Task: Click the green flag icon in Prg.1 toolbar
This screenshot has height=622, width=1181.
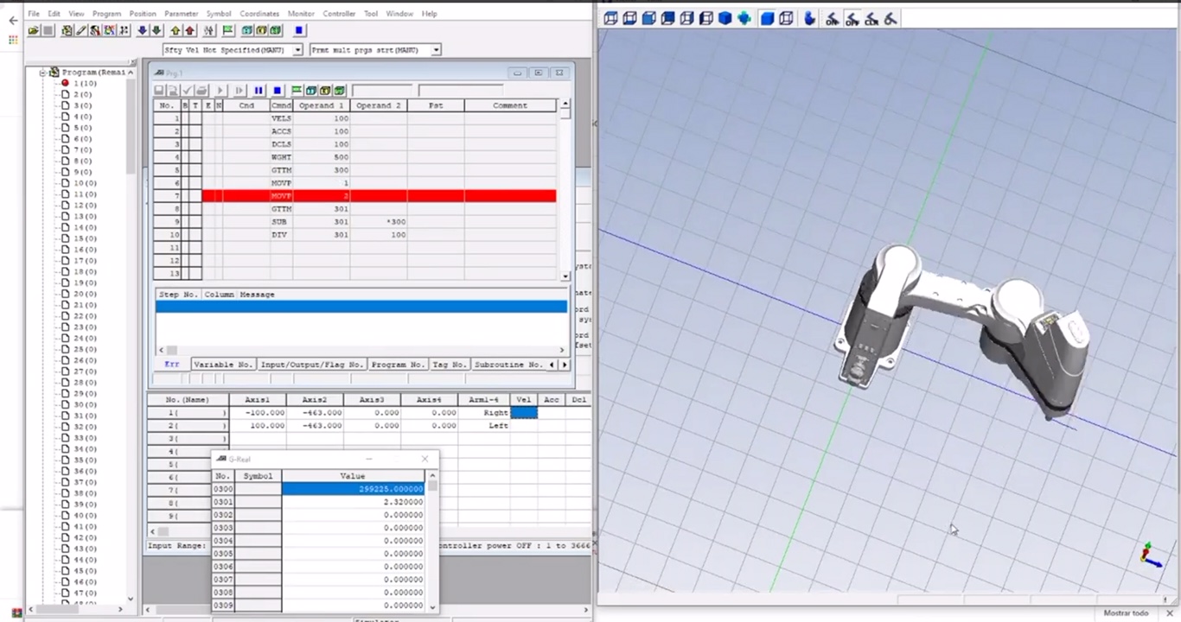Action: tap(297, 91)
